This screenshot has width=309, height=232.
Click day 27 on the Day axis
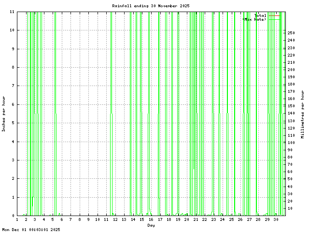pyautogui.click(x=249, y=219)
